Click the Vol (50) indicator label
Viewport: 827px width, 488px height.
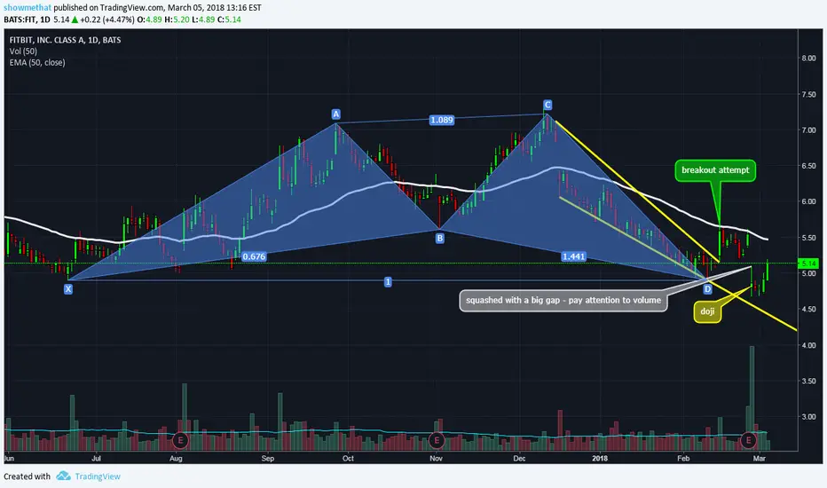[x=23, y=51]
